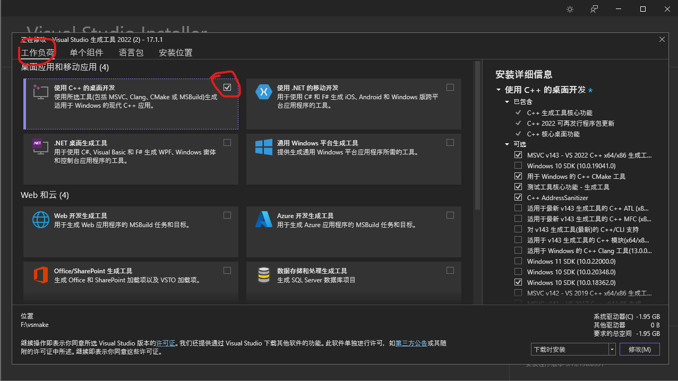Click the F:\vsmake location path text

point(35,324)
